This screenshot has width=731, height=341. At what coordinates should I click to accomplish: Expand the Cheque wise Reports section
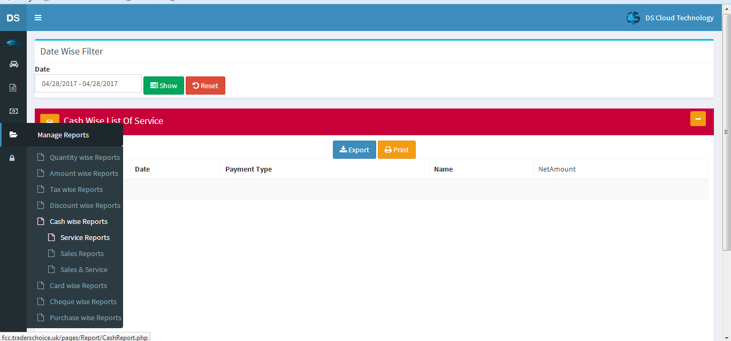(83, 301)
